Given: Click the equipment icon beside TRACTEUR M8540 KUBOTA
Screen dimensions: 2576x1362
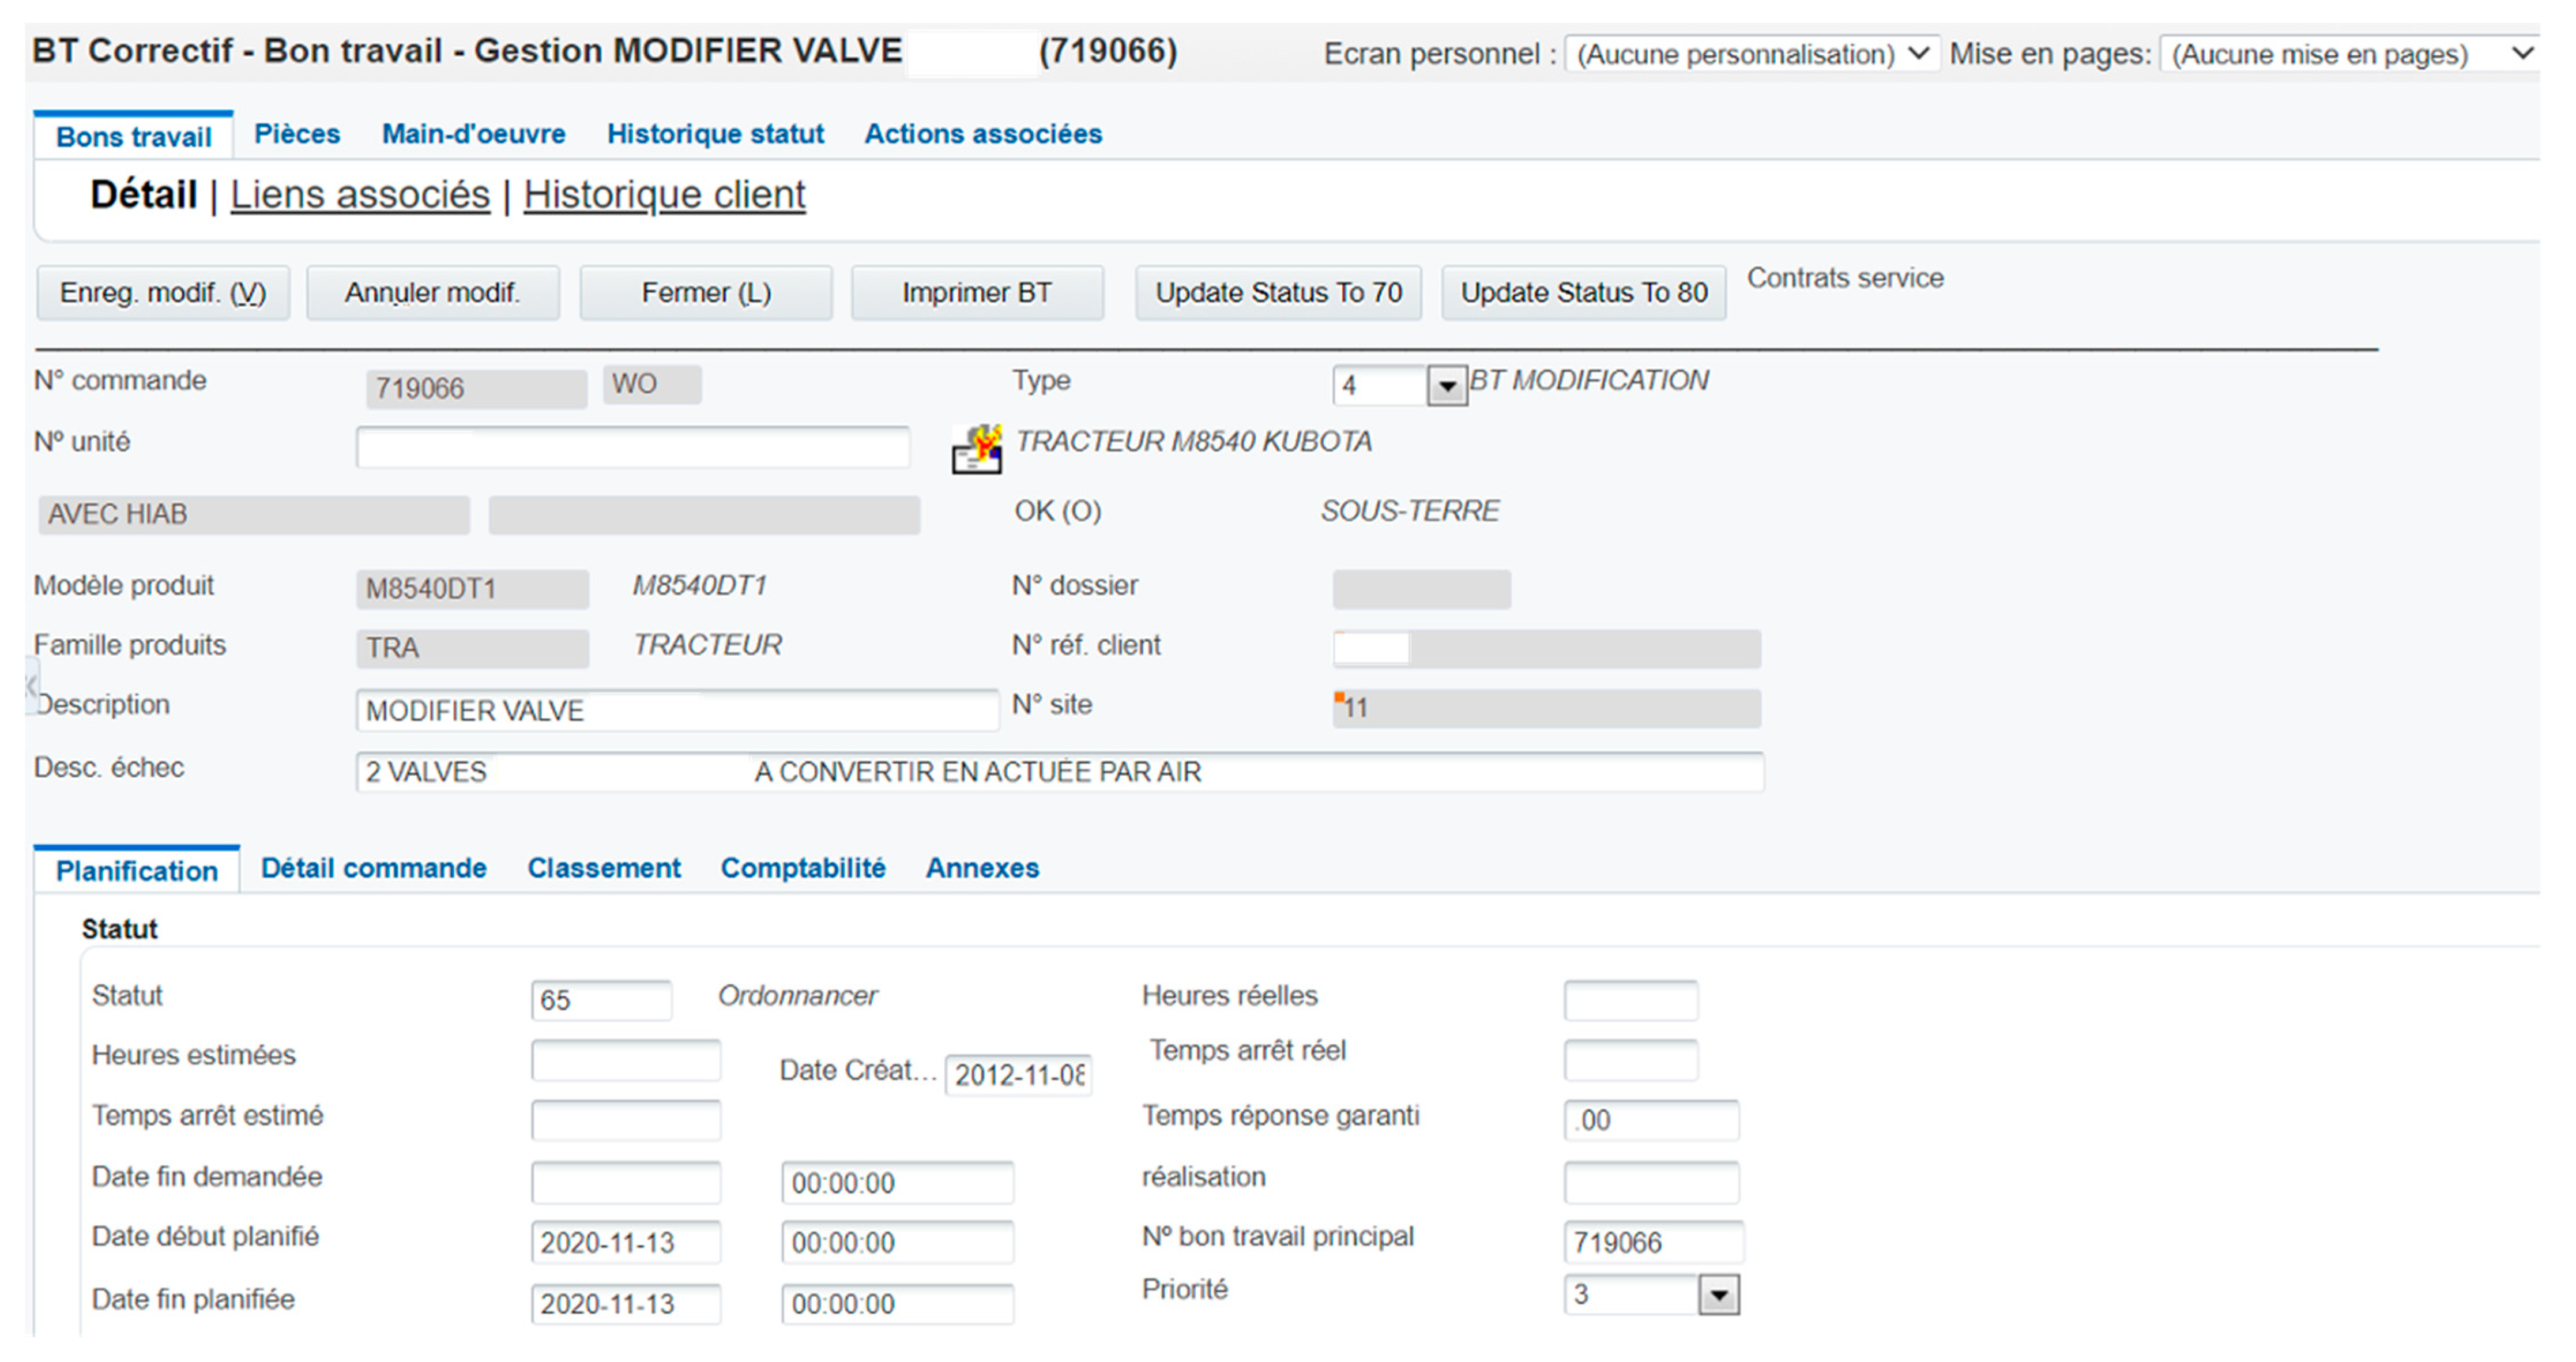Looking at the screenshot, I should [x=976, y=448].
